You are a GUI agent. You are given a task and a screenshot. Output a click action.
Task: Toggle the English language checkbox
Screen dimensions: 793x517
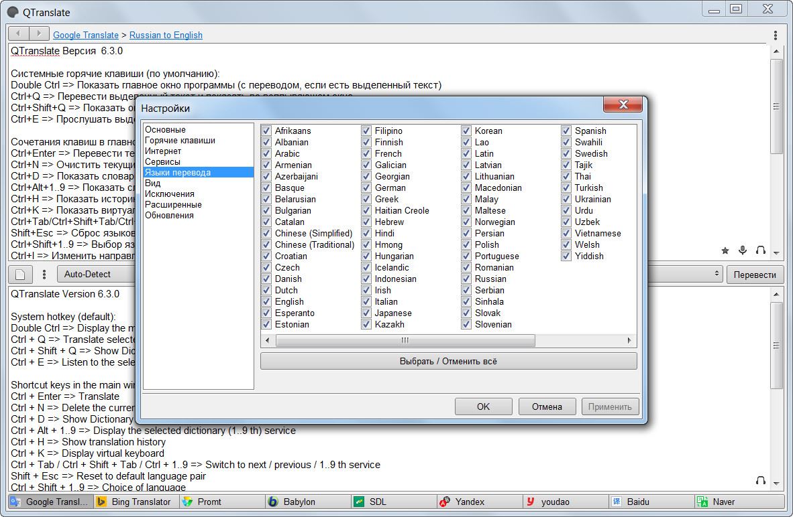click(x=266, y=301)
